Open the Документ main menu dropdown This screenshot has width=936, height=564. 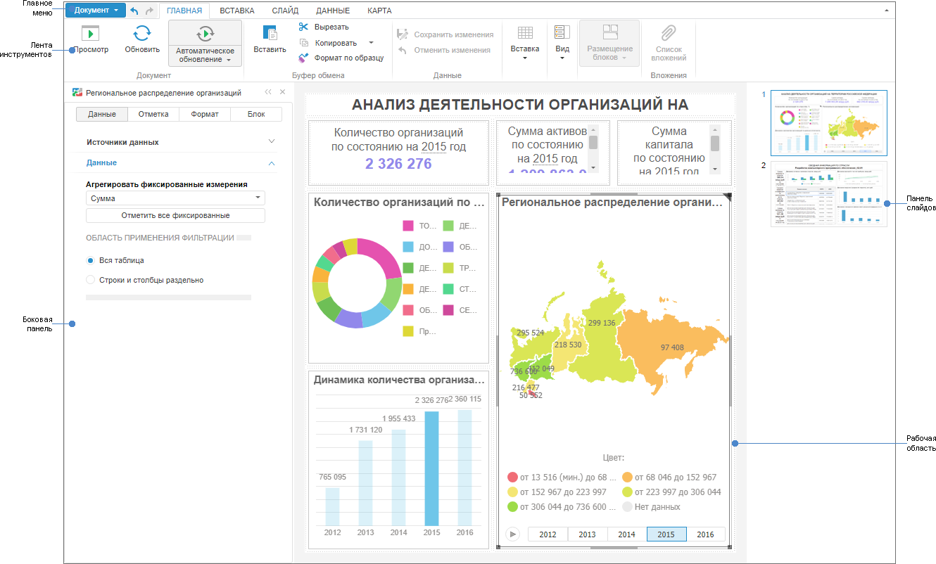coord(96,11)
